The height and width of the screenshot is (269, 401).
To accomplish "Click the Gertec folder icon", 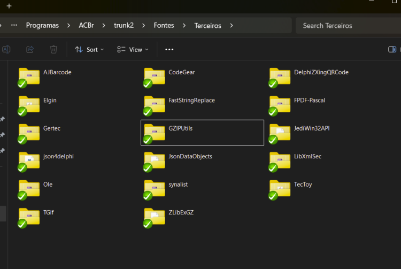I will click(29, 134).
